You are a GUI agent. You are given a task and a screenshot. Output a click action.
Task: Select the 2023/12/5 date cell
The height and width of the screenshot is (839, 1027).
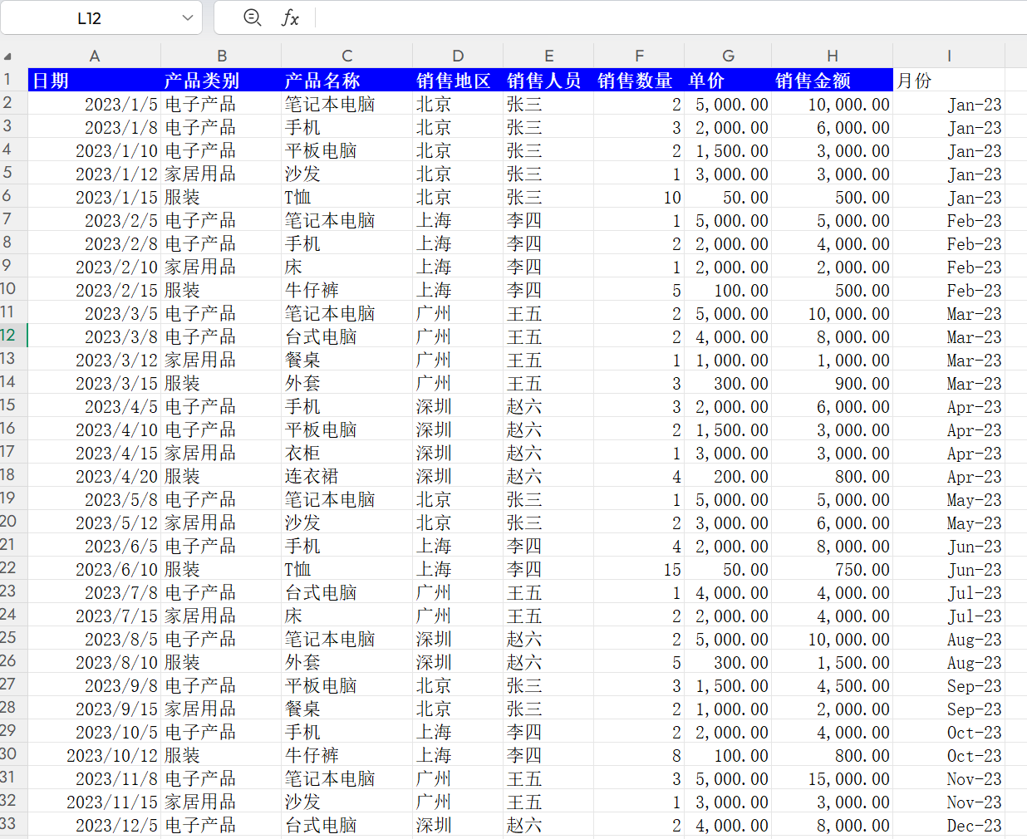pyautogui.click(x=95, y=825)
